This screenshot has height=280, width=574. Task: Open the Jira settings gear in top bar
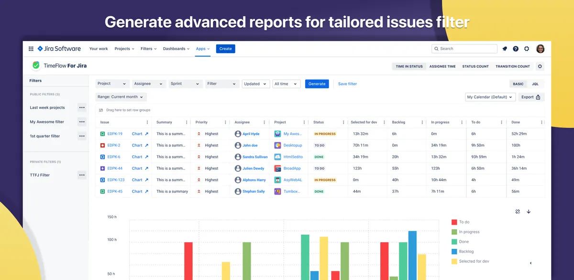click(x=527, y=49)
